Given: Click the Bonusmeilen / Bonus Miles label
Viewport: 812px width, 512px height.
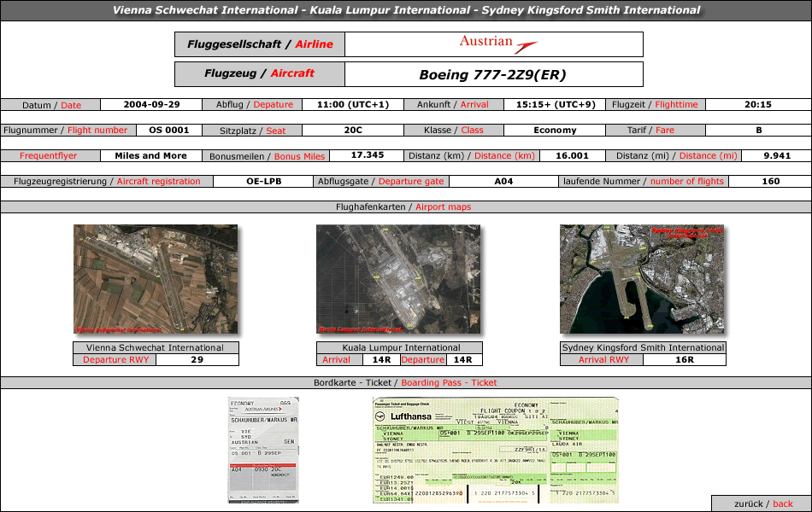Looking at the screenshot, I should [x=267, y=156].
